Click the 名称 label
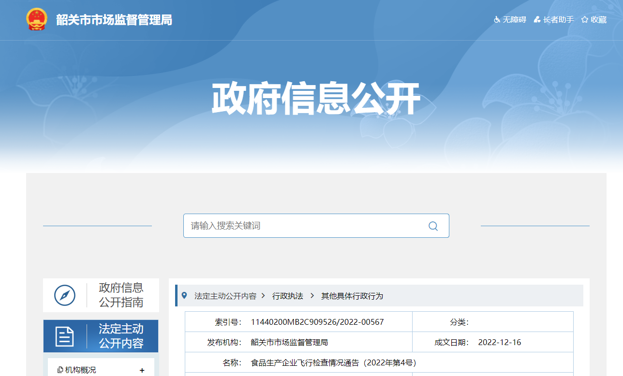Screen dimensions: 623x376 232,362
